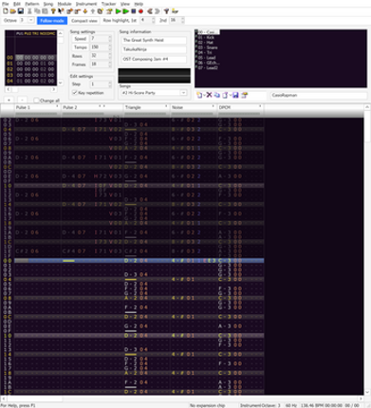Click the plus button below the frame editor
The image size is (371, 408).
[x=9, y=100]
